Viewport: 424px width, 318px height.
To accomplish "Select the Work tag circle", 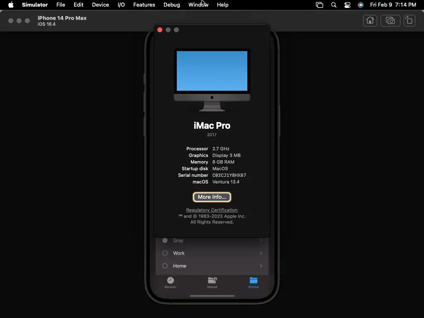I will (165, 253).
